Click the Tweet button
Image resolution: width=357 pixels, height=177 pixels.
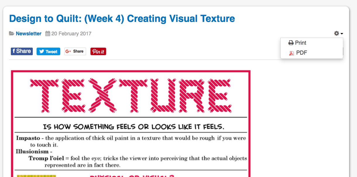48,51
